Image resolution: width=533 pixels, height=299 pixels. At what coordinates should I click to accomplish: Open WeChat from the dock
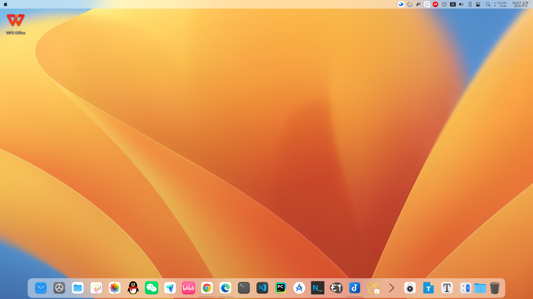coord(151,288)
